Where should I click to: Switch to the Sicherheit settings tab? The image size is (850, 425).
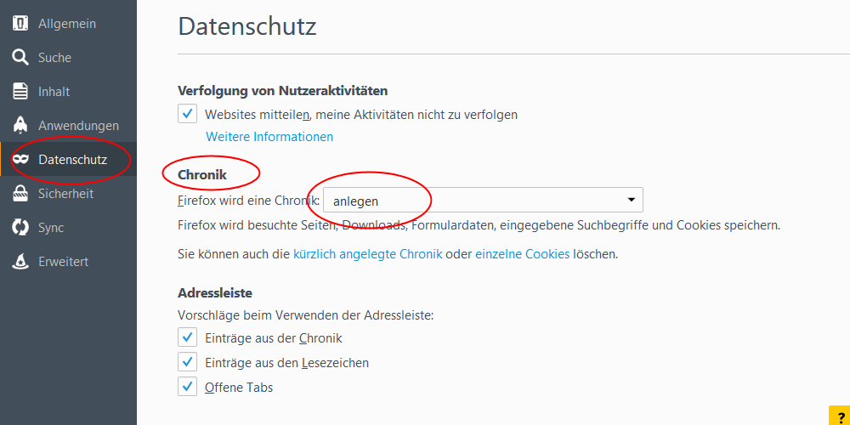point(65,194)
